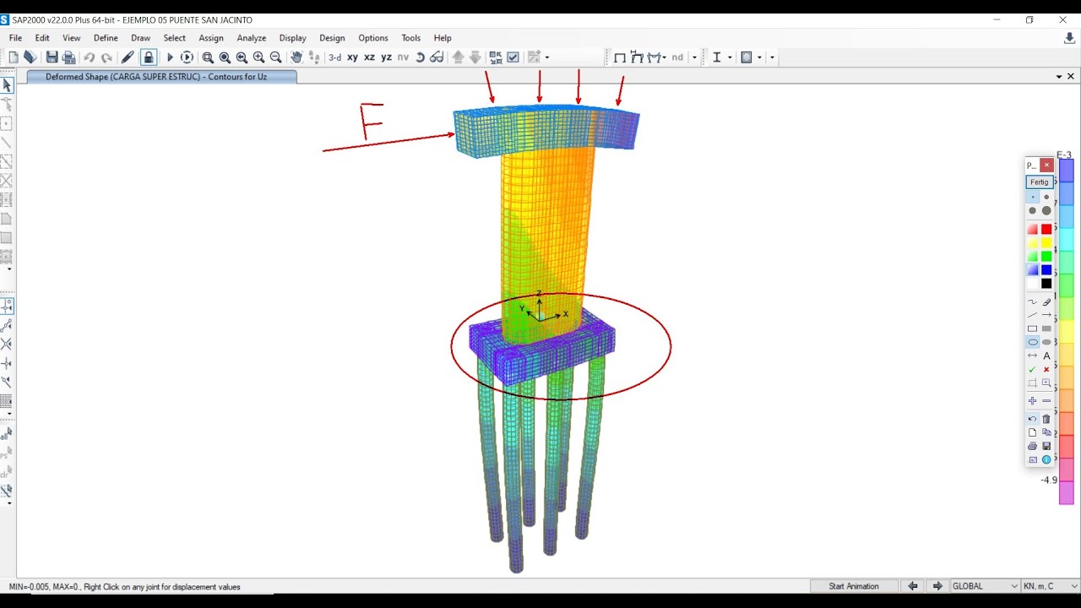Save the model with the floppy disk icon
1081x608 pixels.
pos(52,57)
